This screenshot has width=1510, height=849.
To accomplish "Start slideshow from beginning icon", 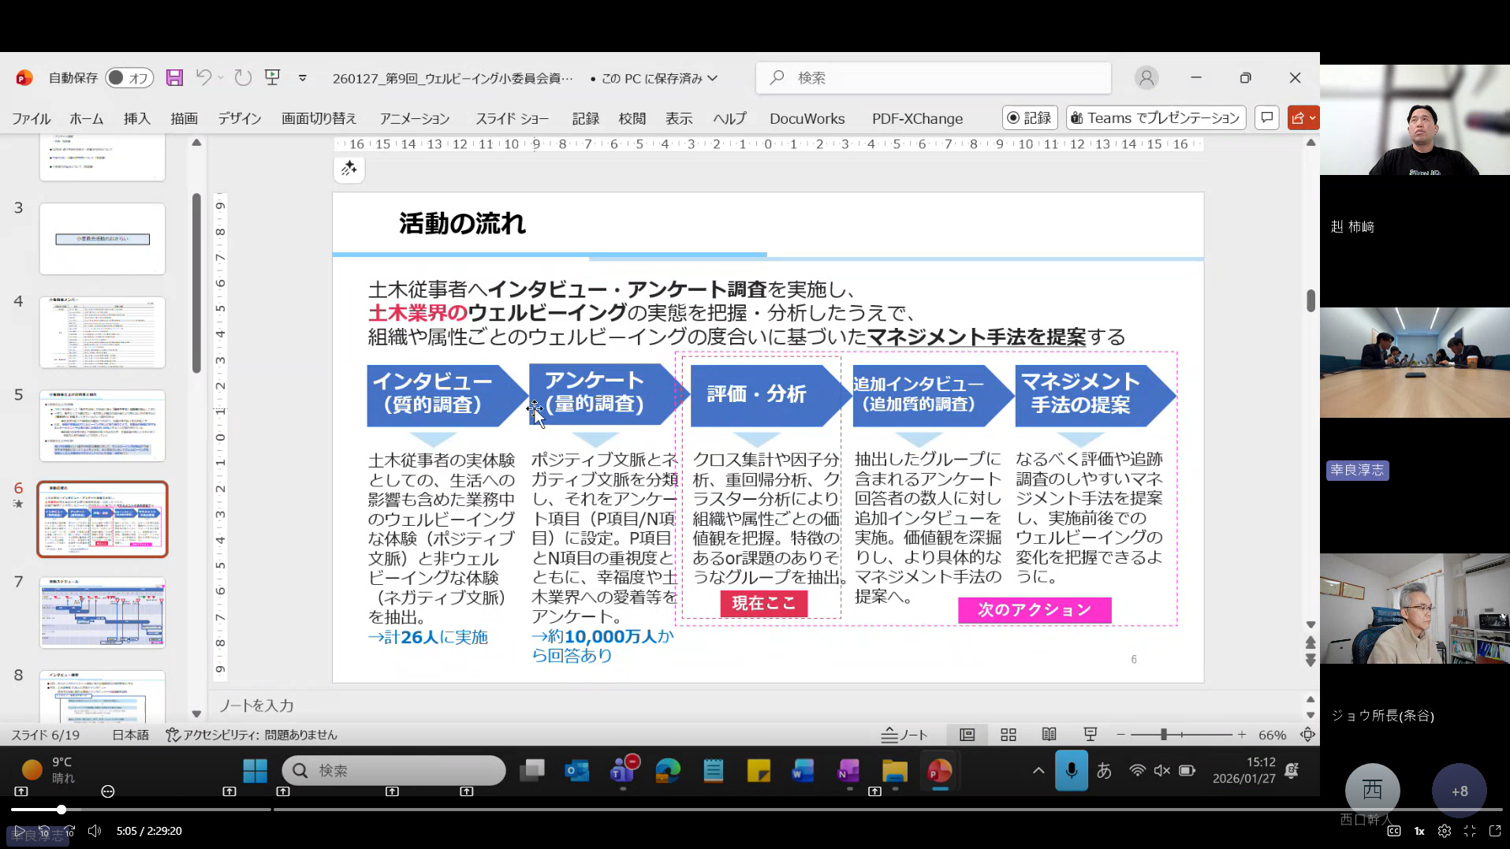I will tap(272, 77).
